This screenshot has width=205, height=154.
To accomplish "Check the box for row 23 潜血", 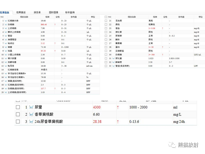I will [x=106, y=28].
